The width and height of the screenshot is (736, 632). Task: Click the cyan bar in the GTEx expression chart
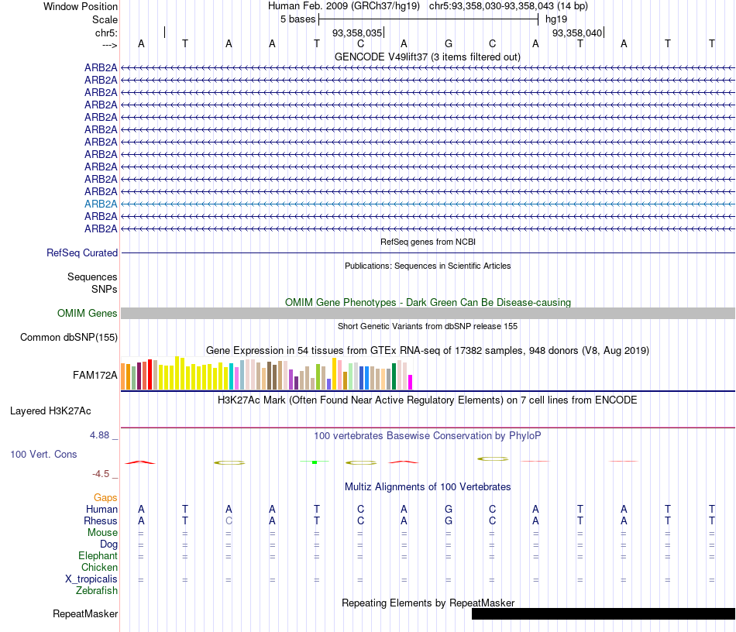pyautogui.click(x=232, y=376)
